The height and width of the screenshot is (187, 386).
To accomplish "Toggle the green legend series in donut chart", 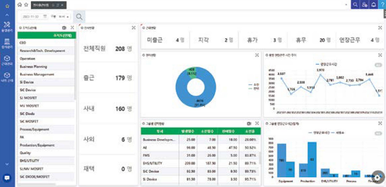I will [x=254, y=88].
